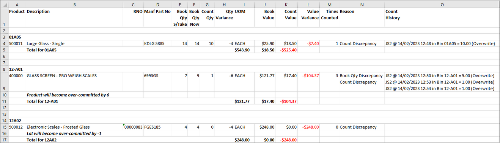The height and width of the screenshot is (143, 500).
Task: Click count history for Bin 12-A01
Action: 442,82
